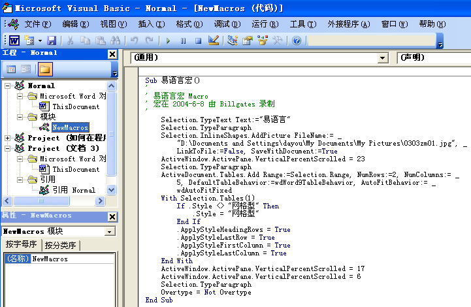The height and width of the screenshot is (307, 471).
Task: Toggle Folders icon in project panel
Action: point(45,69)
